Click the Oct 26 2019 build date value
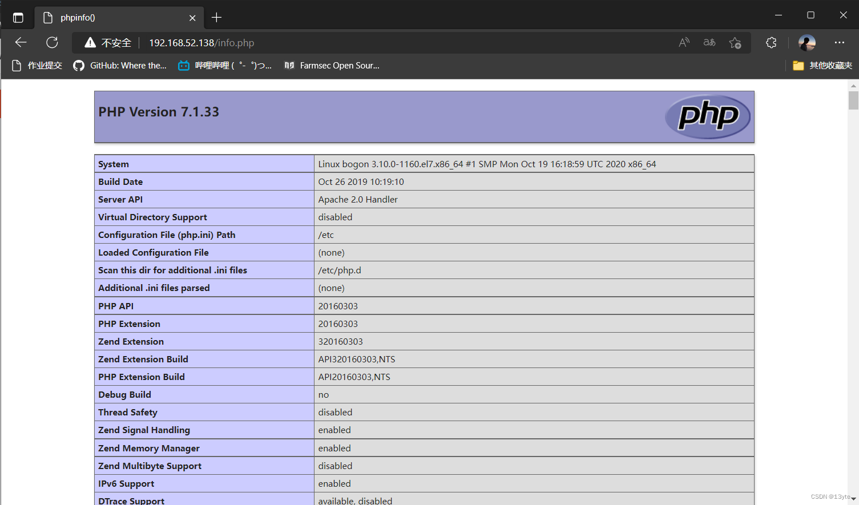The width and height of the screenshot is (859, 505). coord(361,181)
